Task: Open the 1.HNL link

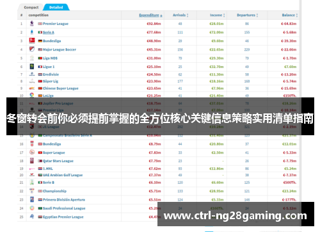Action: click(48, 169)
